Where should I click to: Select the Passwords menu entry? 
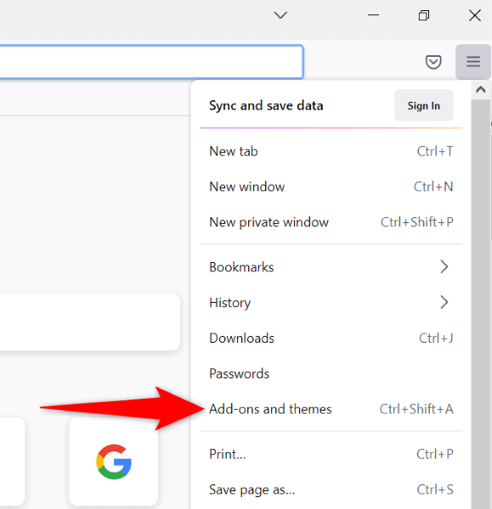point(331,373)
